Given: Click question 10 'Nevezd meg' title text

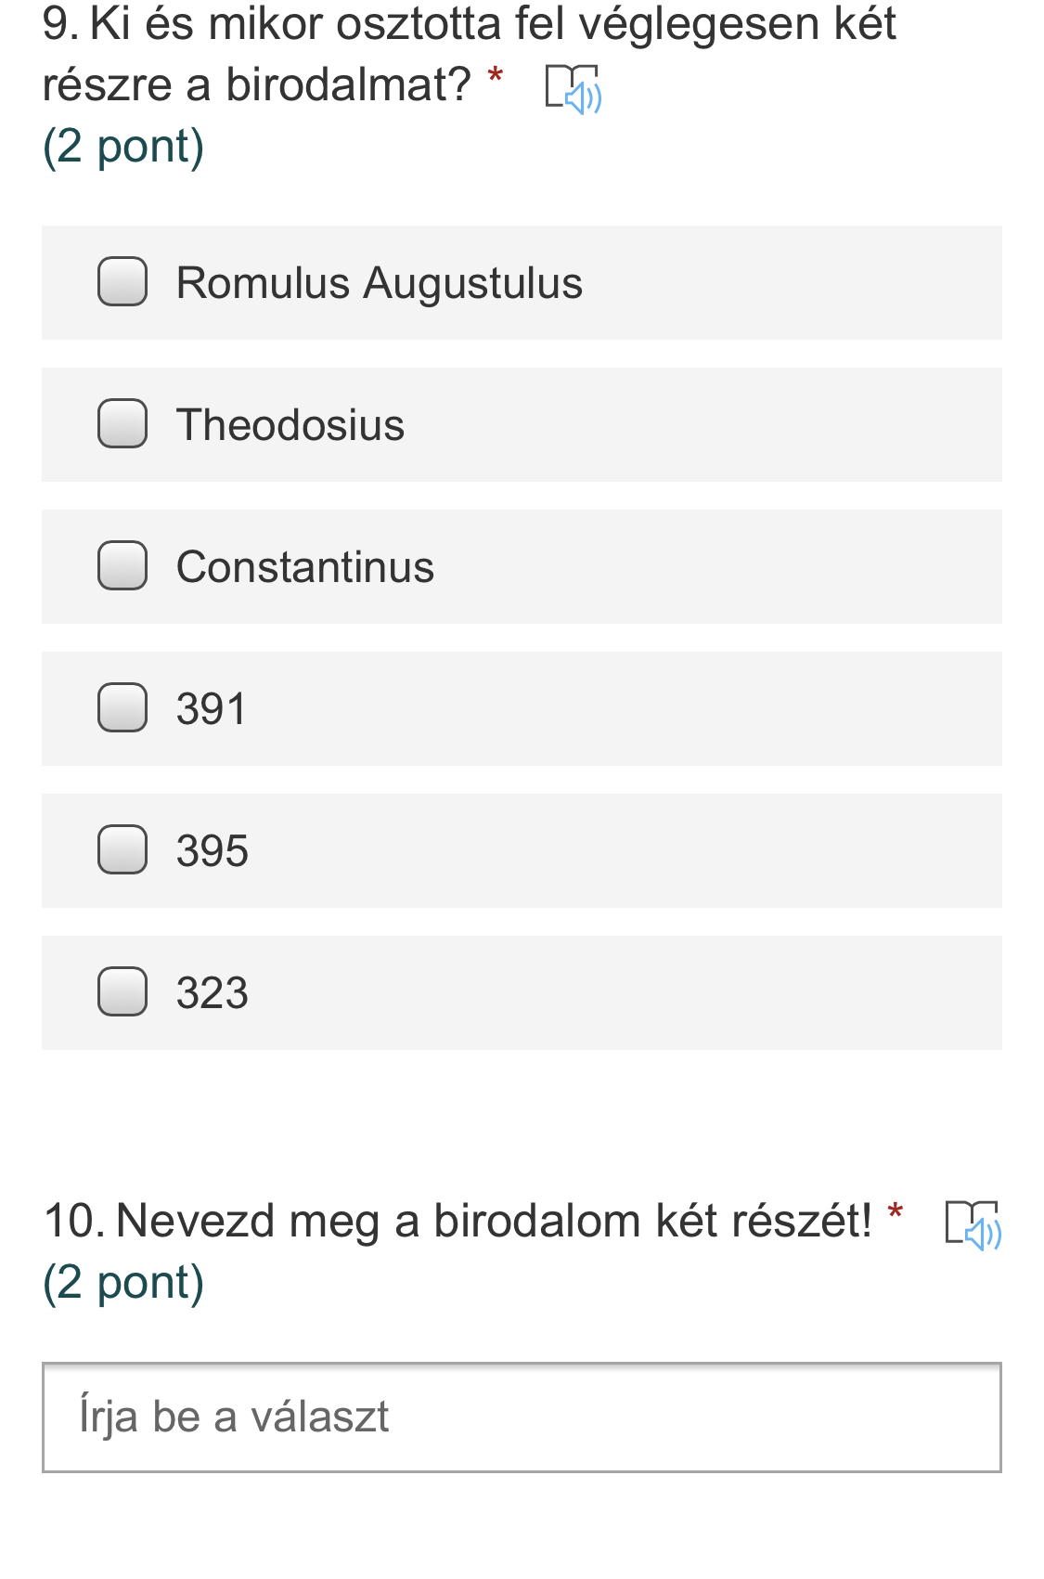Looking at the screenshot, I should coord(494,1221).
